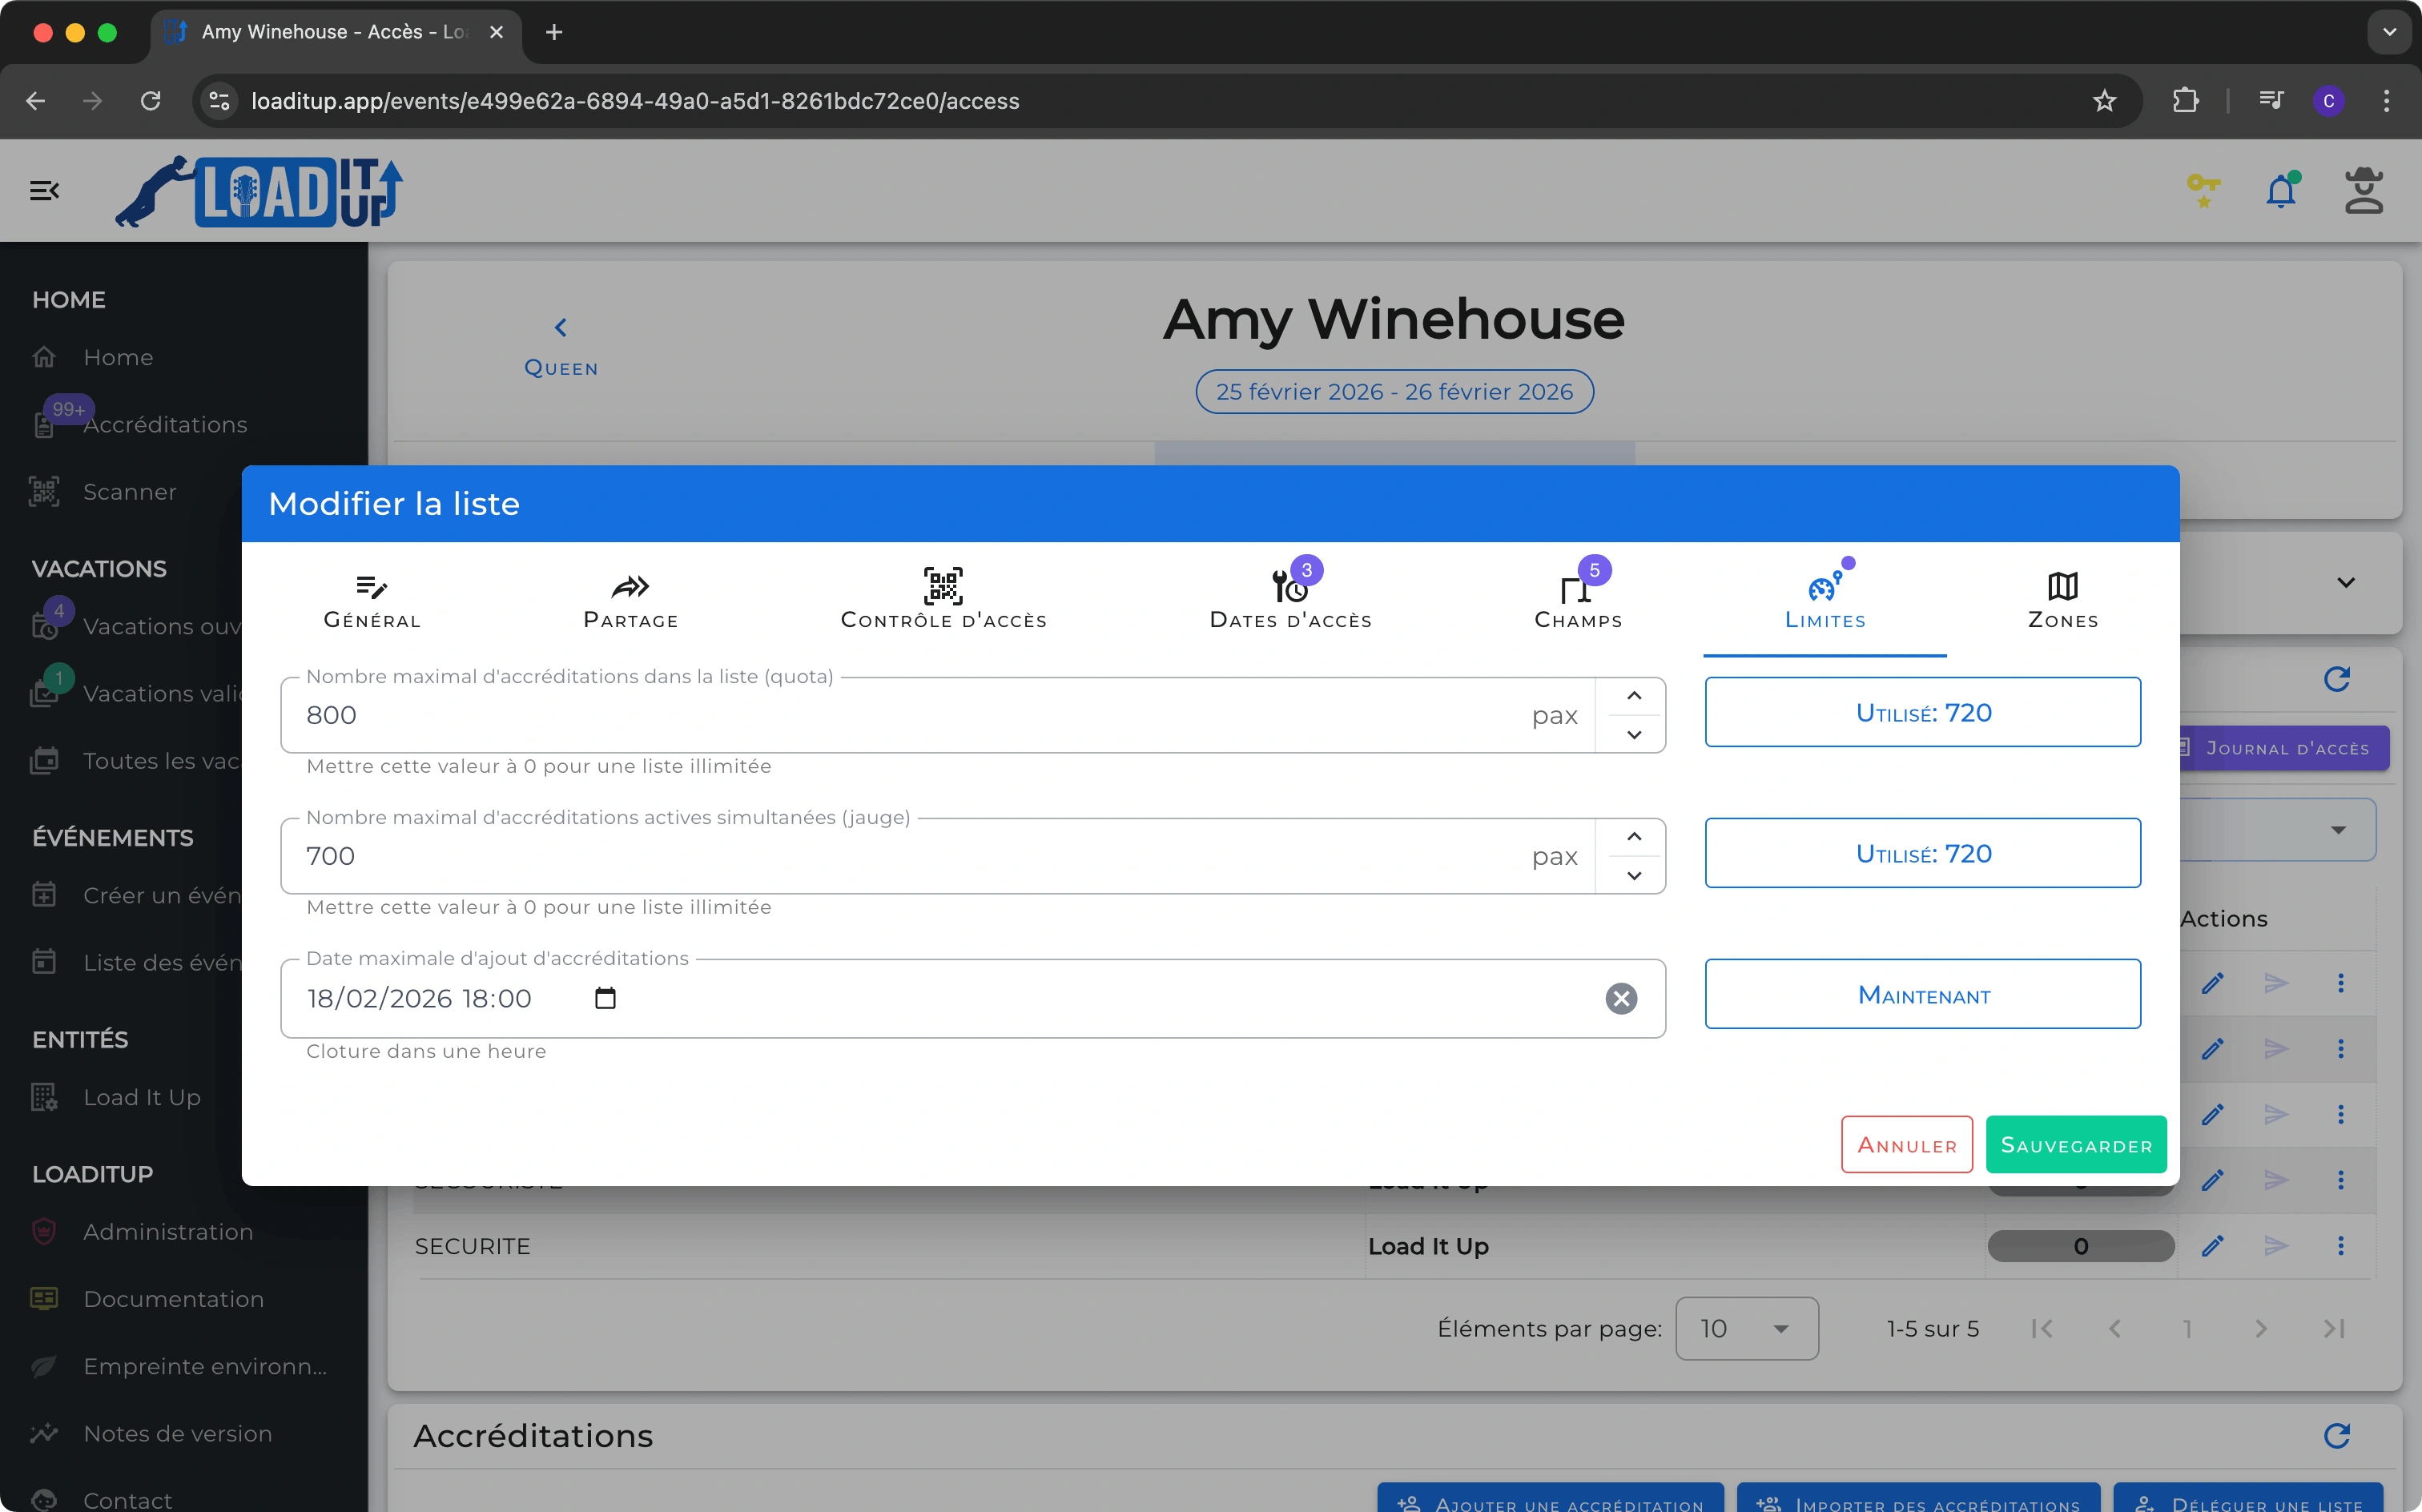Switch to the Zones tab
Screen dimensions: 2422x1512
pos(2062,599)
